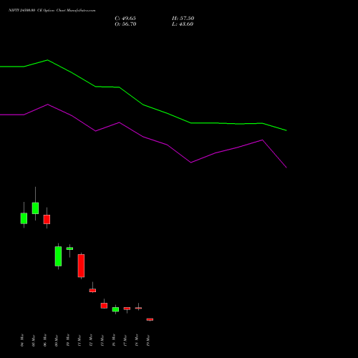Click the '11 Mar' date axis label

(x=79, y=341)
